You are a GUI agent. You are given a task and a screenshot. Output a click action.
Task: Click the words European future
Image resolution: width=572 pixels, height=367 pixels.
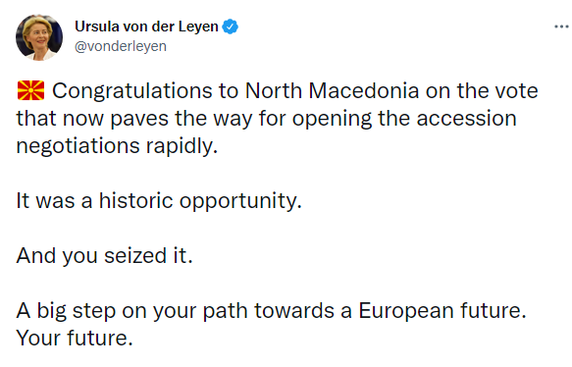[x=442, y=311]
